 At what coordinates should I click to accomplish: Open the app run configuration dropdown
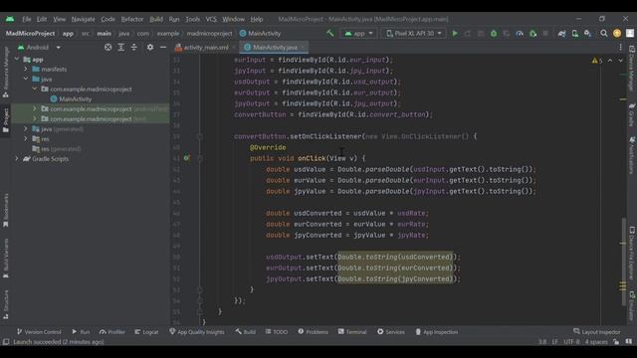tap(358, 33)
